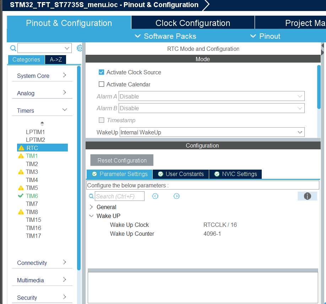Screen dimensions: 326x304
Task: Click the green check icon on User Constants tab
Action: [161, 174]
